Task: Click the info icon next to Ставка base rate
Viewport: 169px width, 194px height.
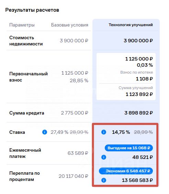Action: click(x=45, y=132)
